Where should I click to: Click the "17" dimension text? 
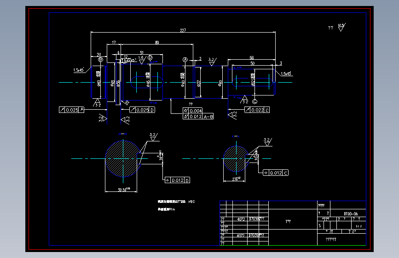114,42
